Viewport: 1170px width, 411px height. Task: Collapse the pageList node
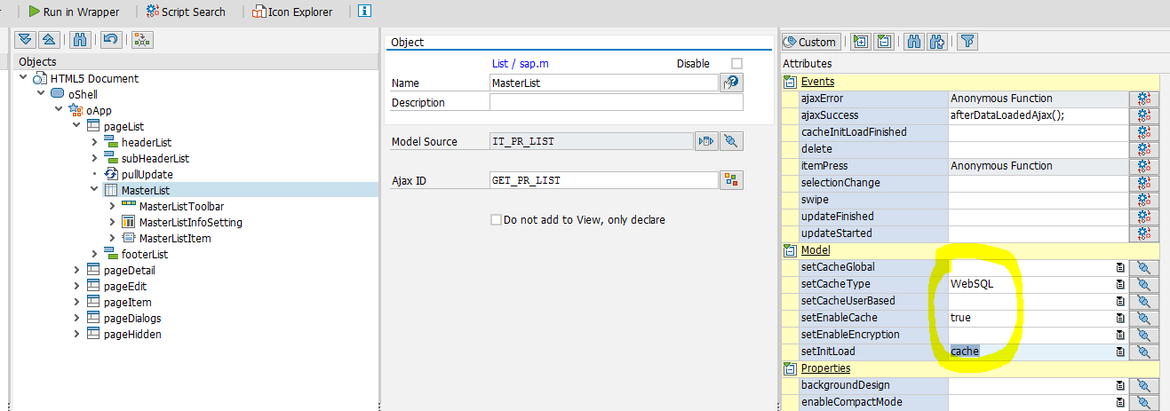(x=76, y=126)
